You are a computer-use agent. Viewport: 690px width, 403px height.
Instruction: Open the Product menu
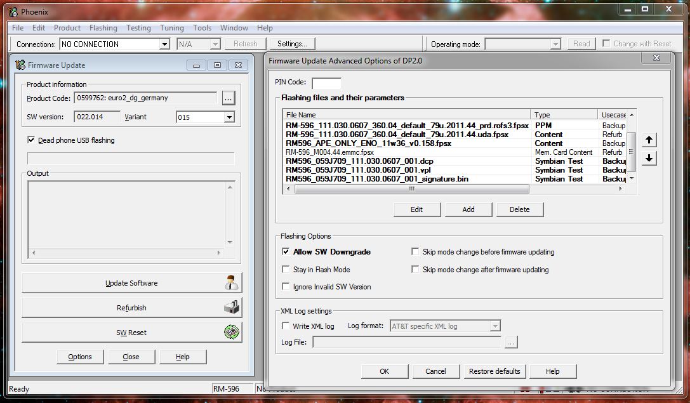(67, 28)
